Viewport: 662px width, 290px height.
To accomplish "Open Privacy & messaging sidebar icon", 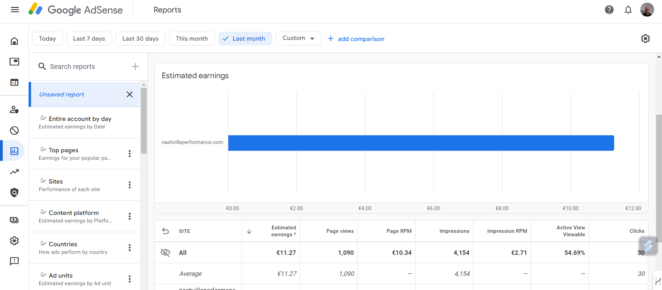I will (14, 110).
